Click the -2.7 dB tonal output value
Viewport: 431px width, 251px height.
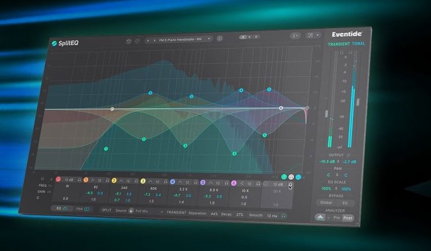click(349, 162)
